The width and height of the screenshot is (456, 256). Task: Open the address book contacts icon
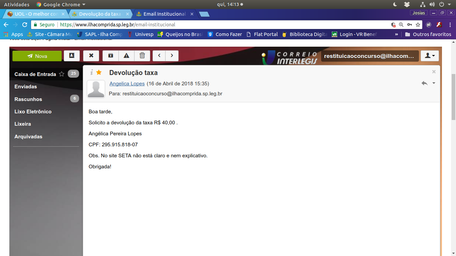pyautogui.click(x=72, y=56)
